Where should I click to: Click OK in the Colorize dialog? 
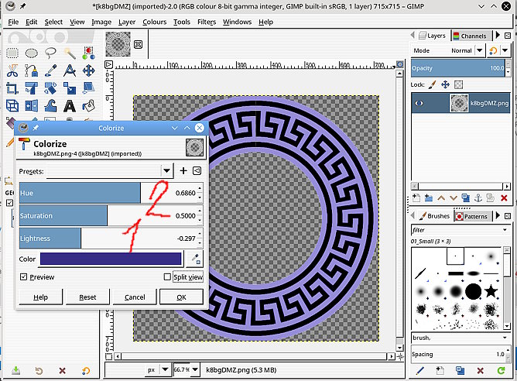click(181, 297)
